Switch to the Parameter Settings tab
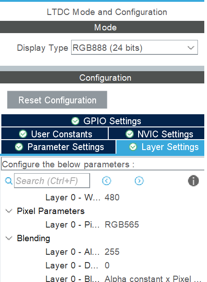 click(x=58, y=147)
